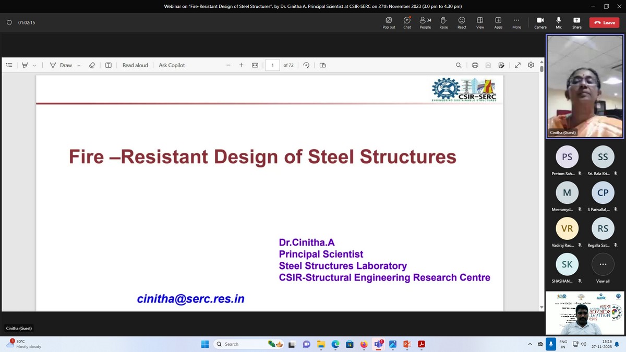Open File Explorer from the taskbar
Screen dimensions: 626x352
point(321,344)
